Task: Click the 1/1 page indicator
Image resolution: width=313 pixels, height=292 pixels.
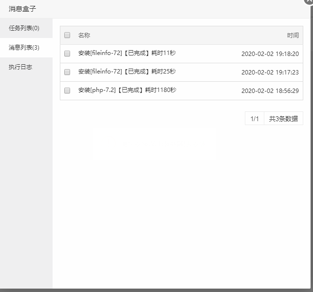Action: (x=255, y=119)
